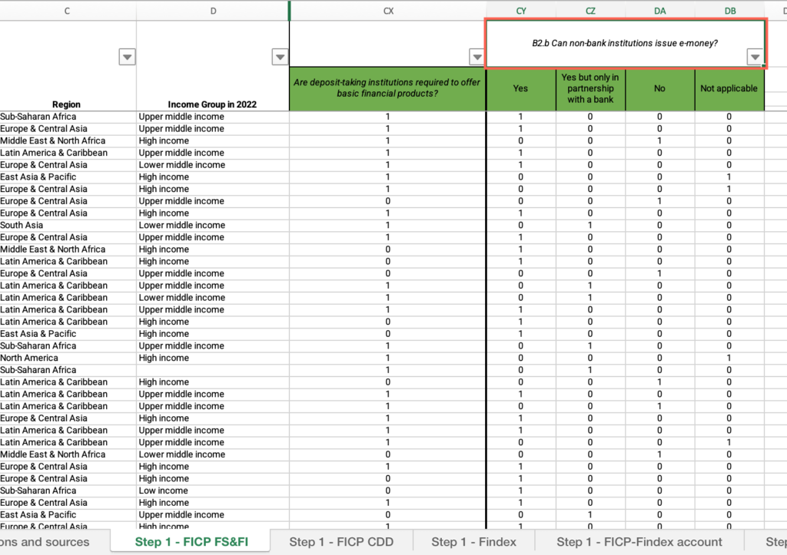Select the CX value in the Low income row
Viewport: 787px width, 555px height.
coord(387,491)
